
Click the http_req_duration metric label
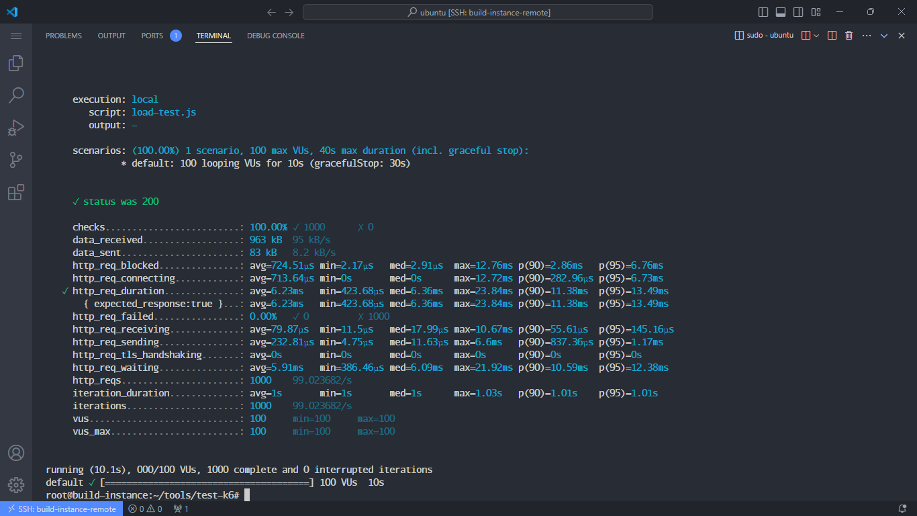click(118, 291)
